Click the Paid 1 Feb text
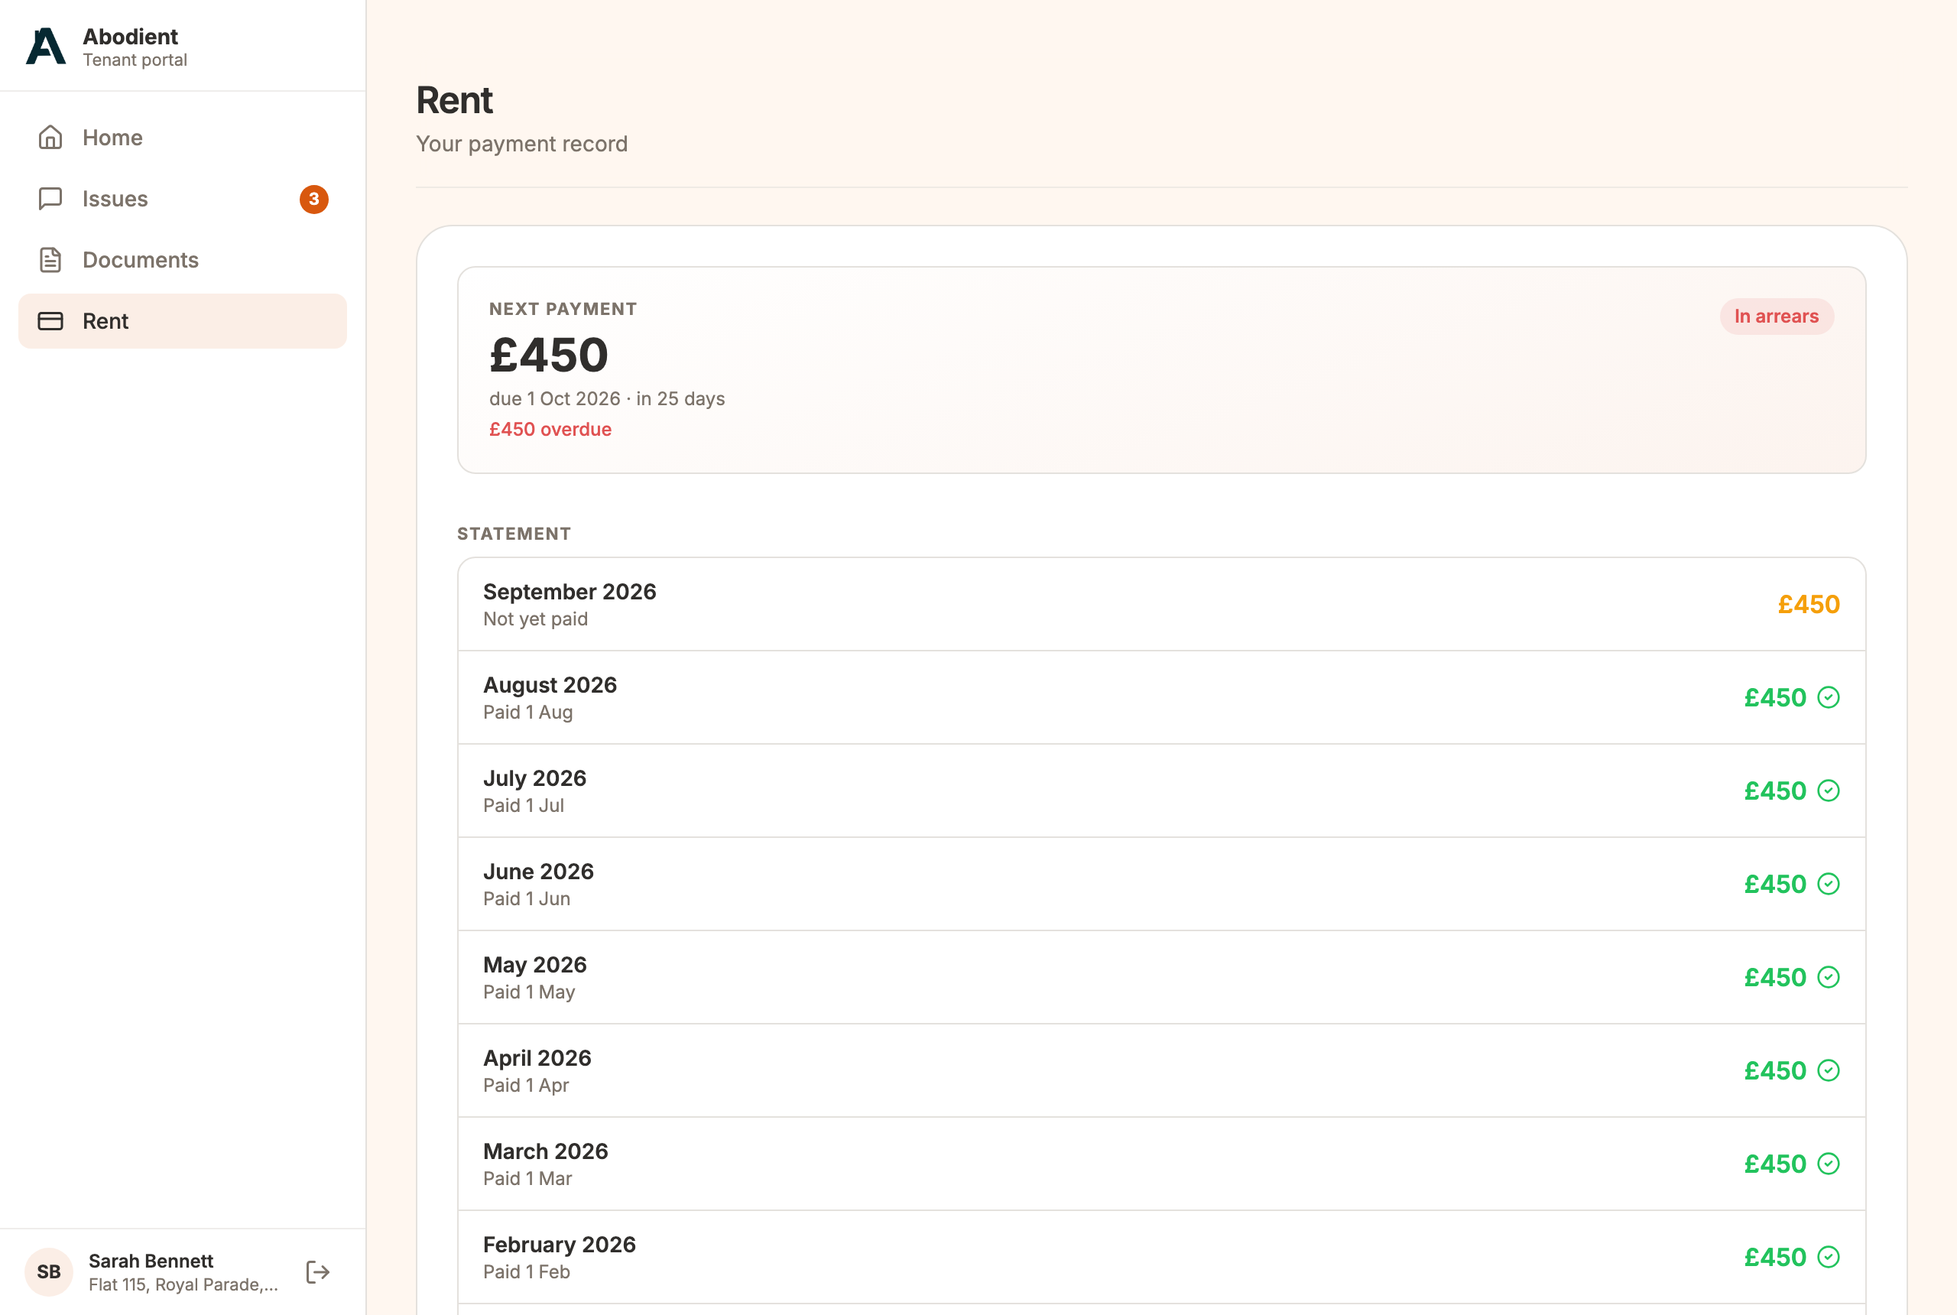1957x1315 pixels. [527, 1271]
